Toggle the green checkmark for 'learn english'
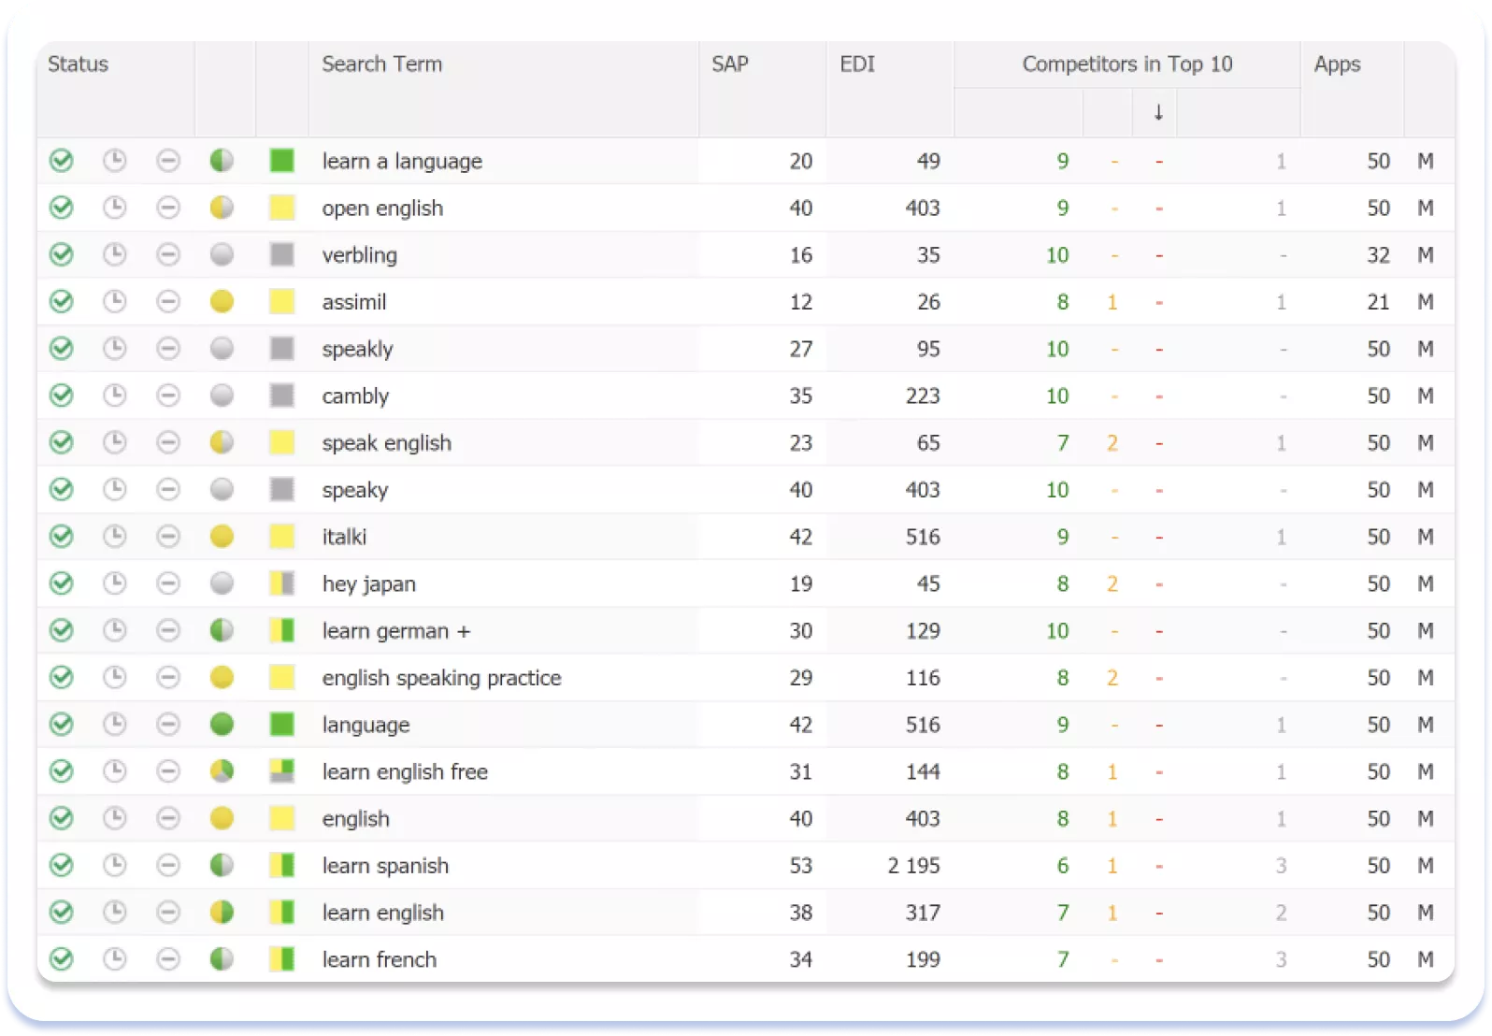Viewport: 1492px width, 1036px height. [62, 913]
